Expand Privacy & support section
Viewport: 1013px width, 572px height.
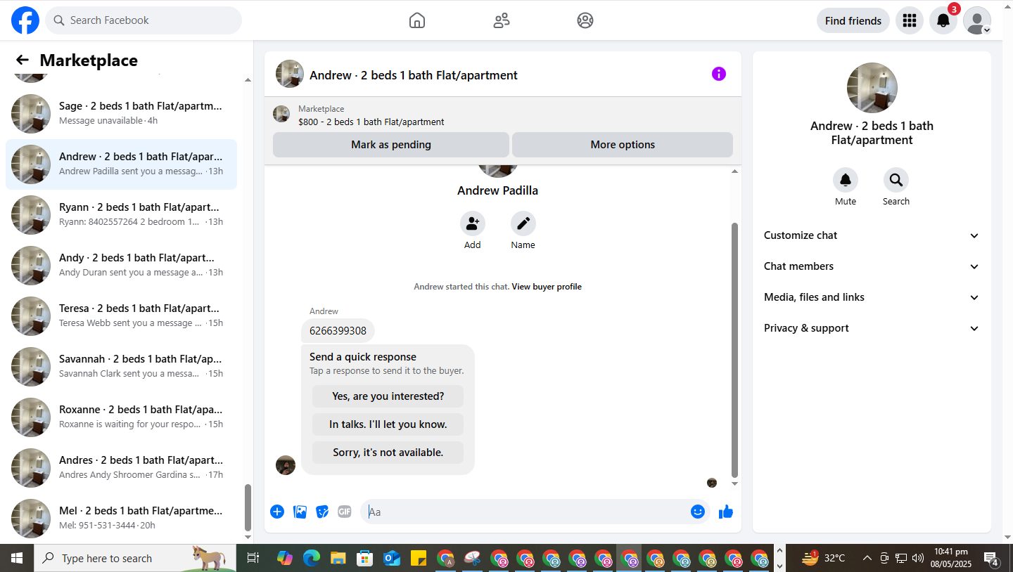[x=872, y=328]
